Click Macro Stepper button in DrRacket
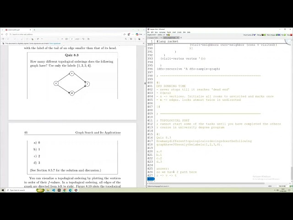The width and height of the screenshot is (293, 220). pyautogui.click(x=273, y=35)
